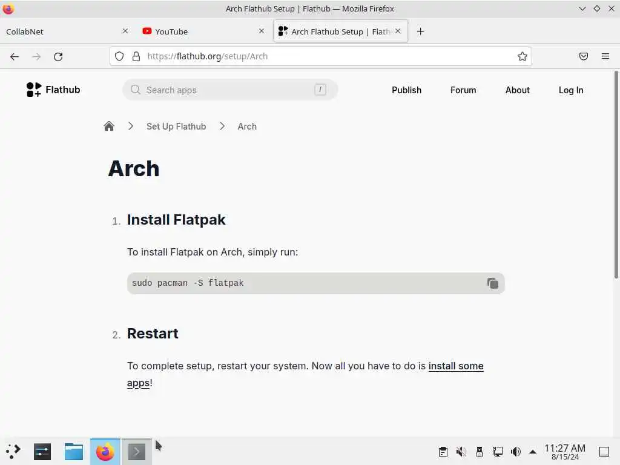The width and height of the screenshot is (620, 465).
Task: Close the Arch Flathub Setup tab
Action: coord(398,31)
